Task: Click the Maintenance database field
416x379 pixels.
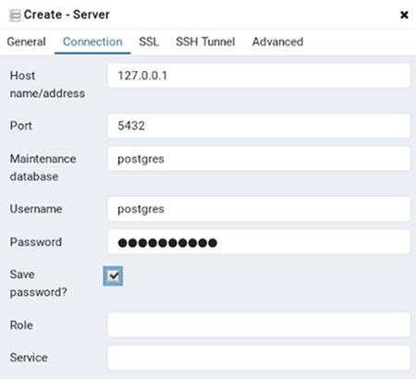Action: pyautogui.click(x=259, y=159)
